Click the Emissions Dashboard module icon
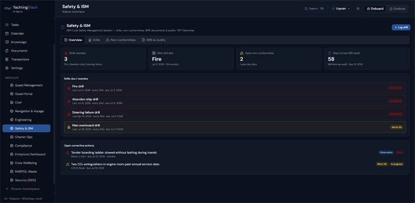This screenshot has height=203, width=415. click(x=11, y=154)
